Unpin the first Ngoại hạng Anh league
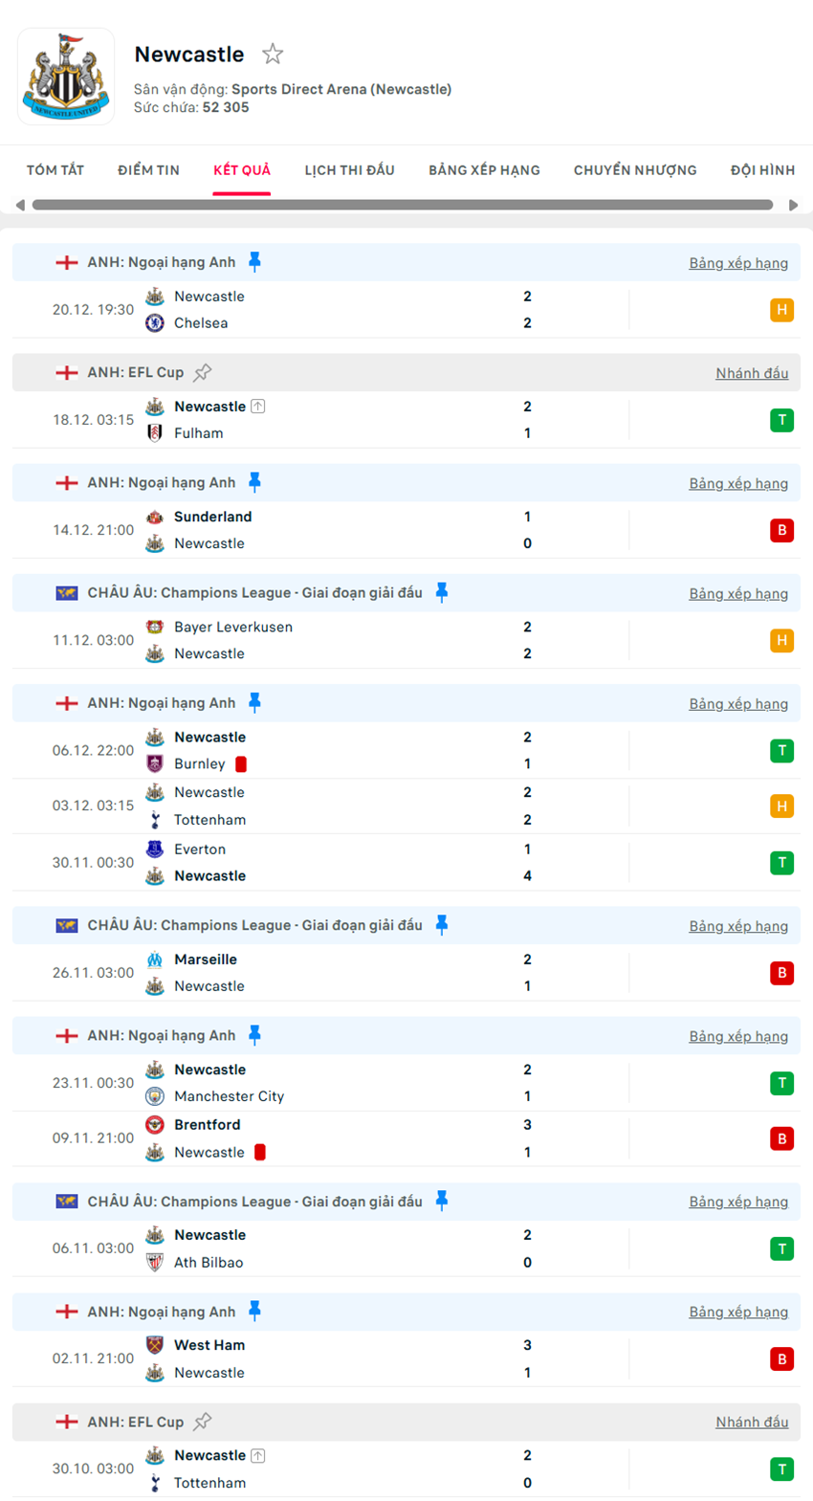 click(x=254, y=261)
